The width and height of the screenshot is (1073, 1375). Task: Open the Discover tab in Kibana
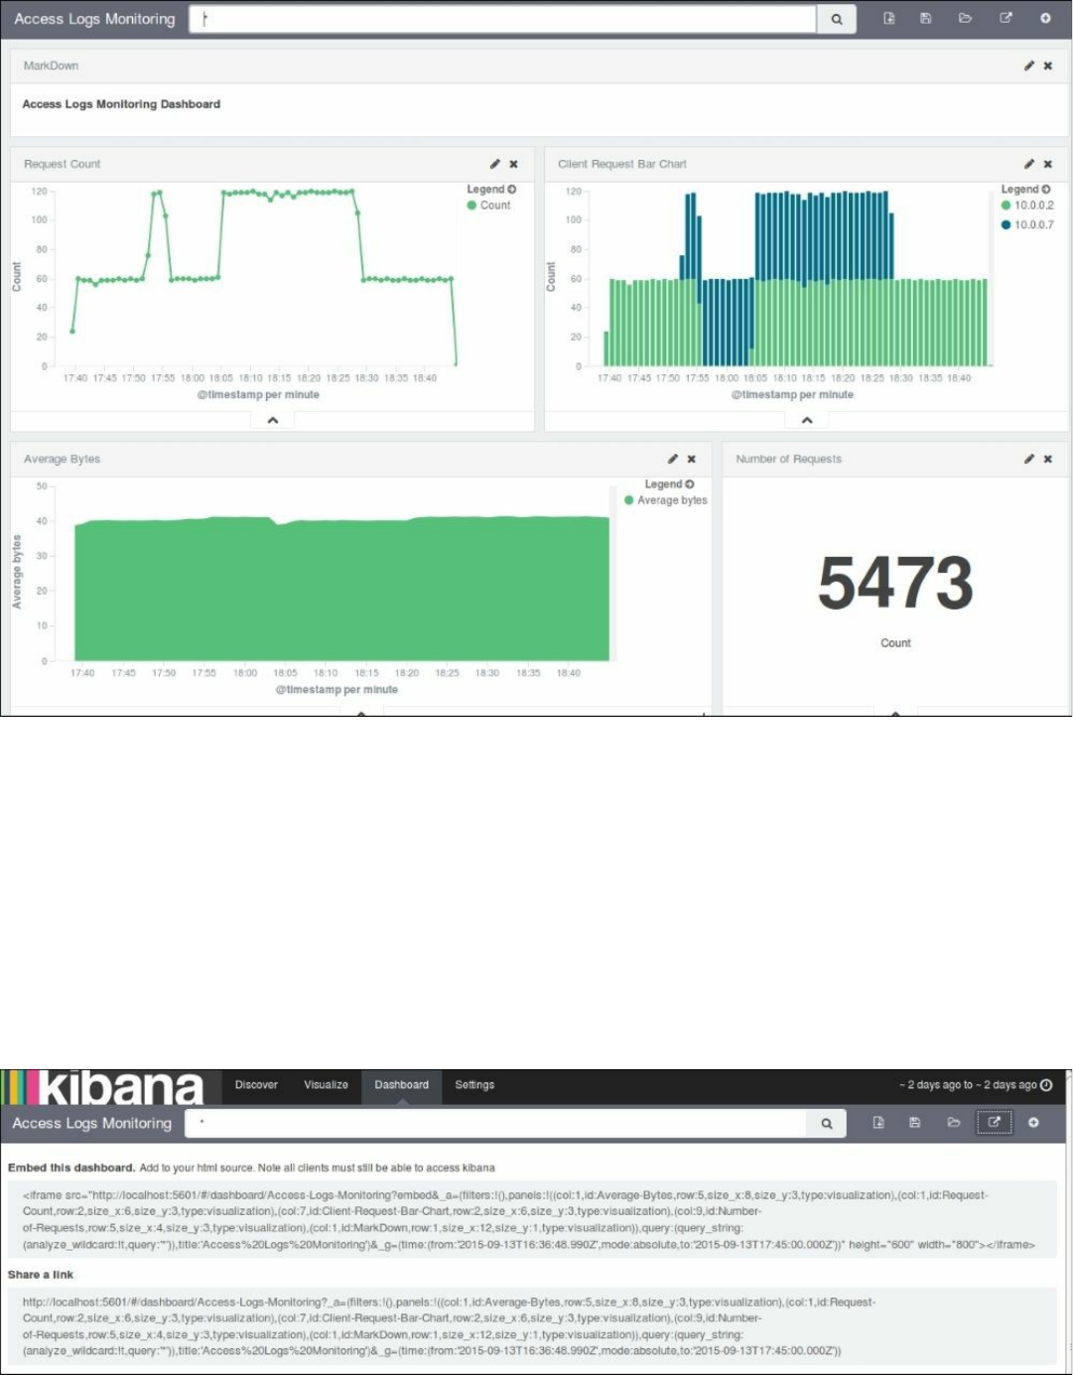pos(256,1085)
